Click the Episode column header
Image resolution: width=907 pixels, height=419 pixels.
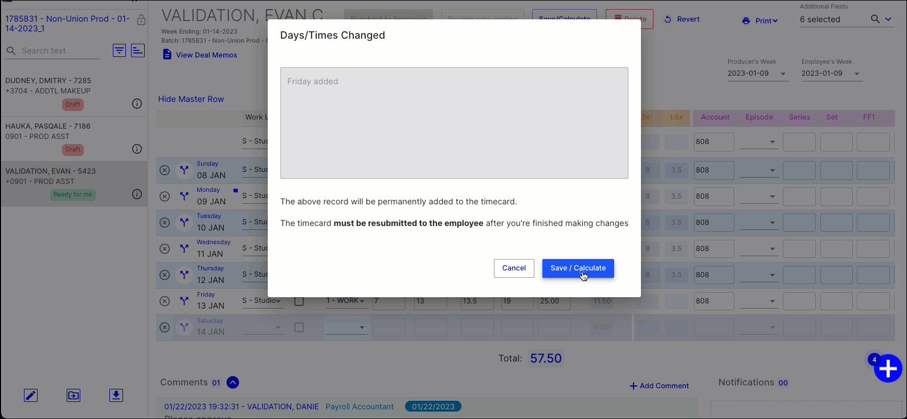point(759,117)
